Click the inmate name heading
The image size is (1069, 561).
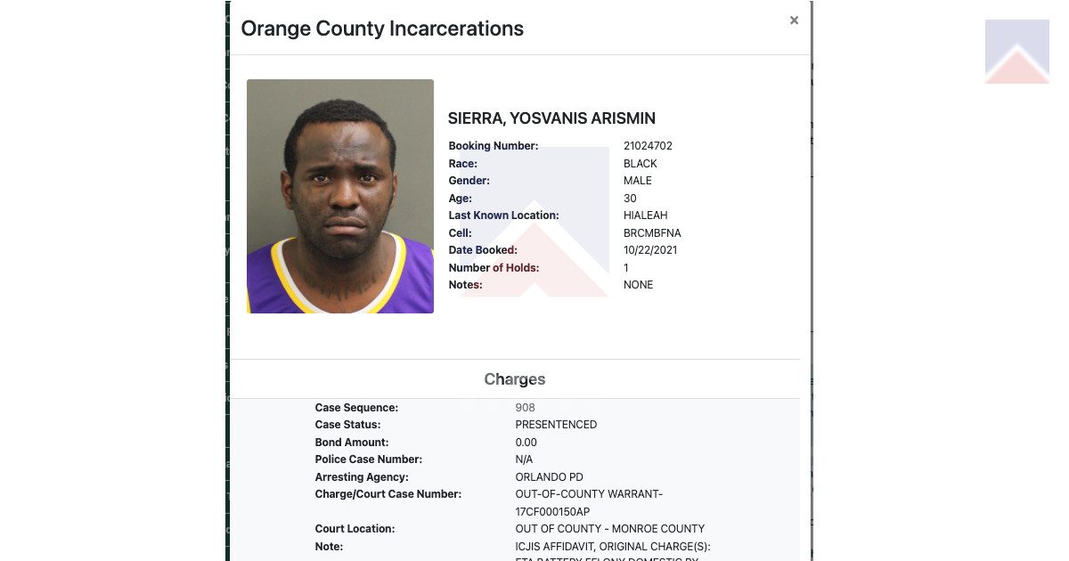click(551, 118)
